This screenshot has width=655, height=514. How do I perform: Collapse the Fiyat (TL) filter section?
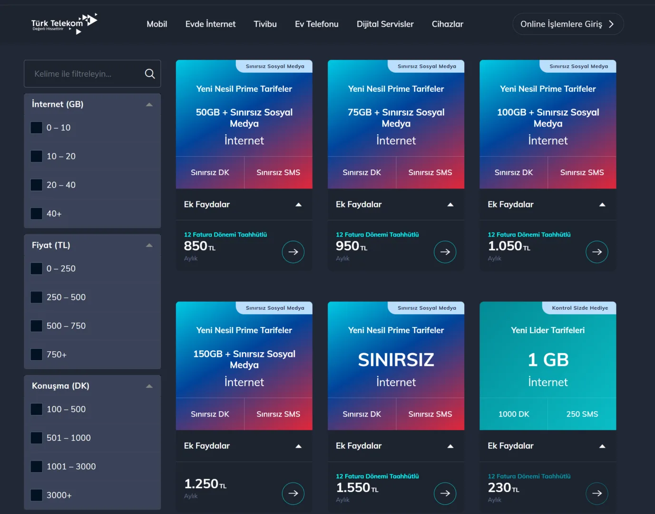(x=149, y=245)
